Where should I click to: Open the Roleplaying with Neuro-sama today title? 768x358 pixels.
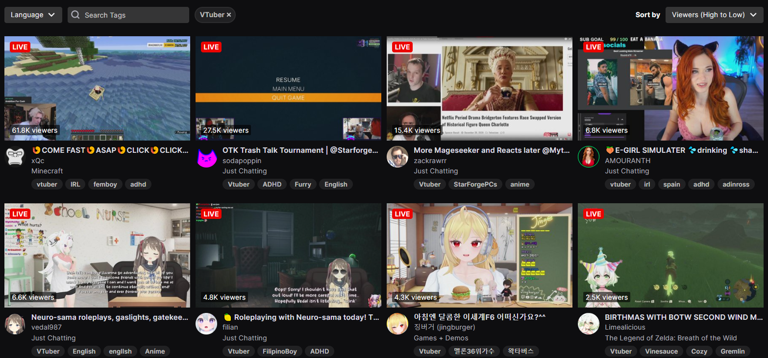coord(301,317)
